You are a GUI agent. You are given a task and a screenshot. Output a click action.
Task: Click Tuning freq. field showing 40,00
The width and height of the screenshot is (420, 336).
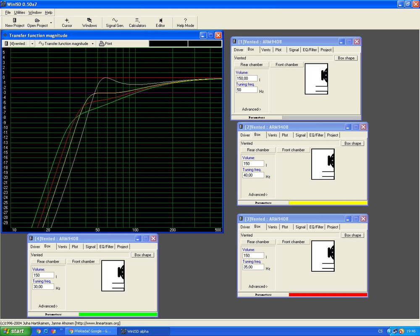click(x=253, y=175)
